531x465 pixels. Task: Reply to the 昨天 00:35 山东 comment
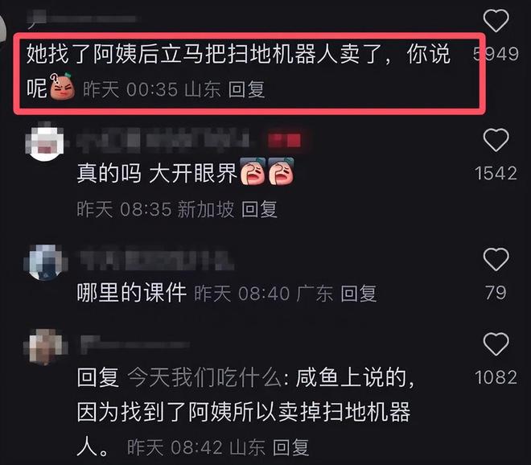(246, 90)
